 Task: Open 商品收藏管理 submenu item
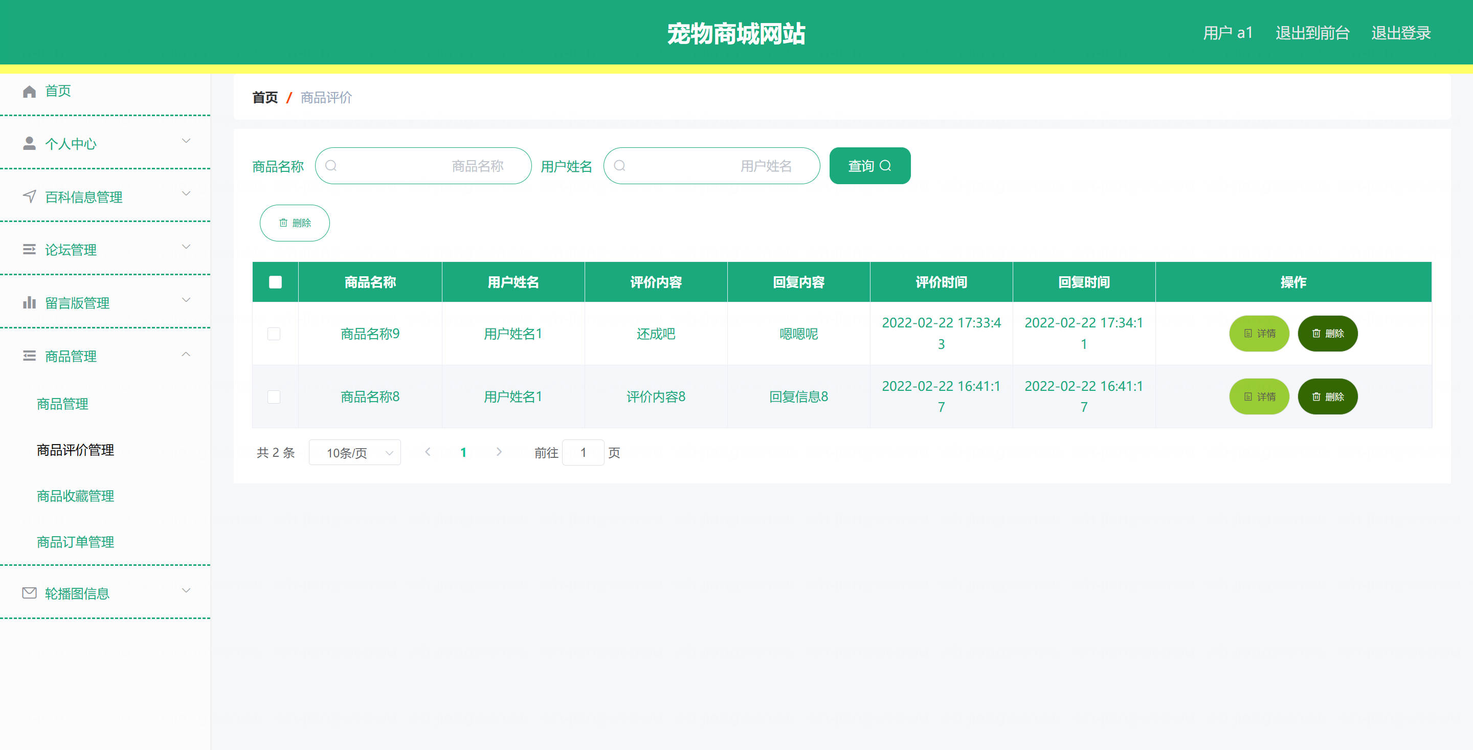pyautogui.click(x=76, y=496)
